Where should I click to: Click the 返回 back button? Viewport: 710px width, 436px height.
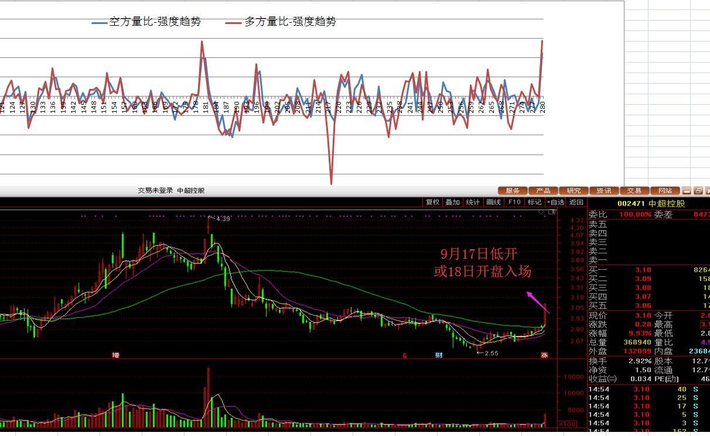coord(576,202)
